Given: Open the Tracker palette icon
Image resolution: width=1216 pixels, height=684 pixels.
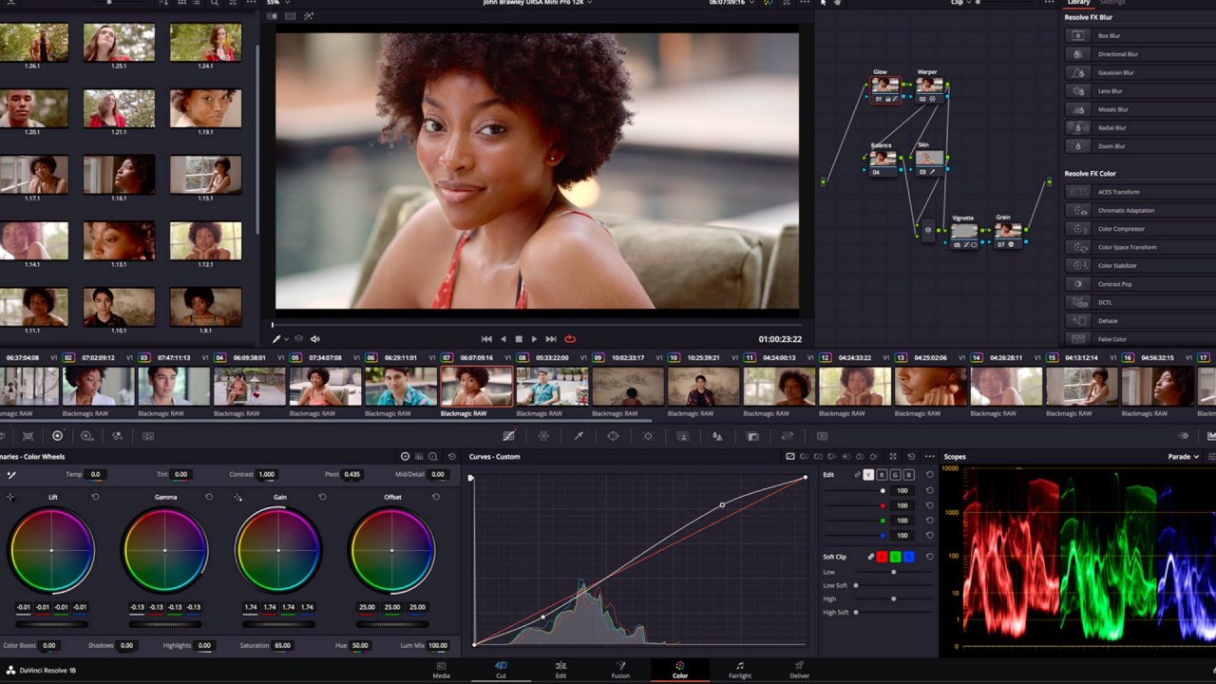Looking at the screenshot, I should pyautogui.click(x=648, y=436).
